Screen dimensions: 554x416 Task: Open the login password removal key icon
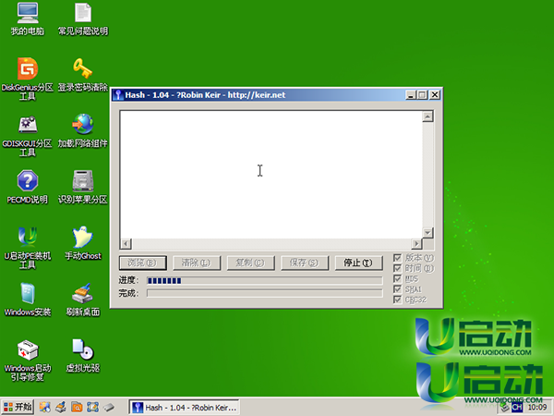pyautogui.click(x=83, y=69)
